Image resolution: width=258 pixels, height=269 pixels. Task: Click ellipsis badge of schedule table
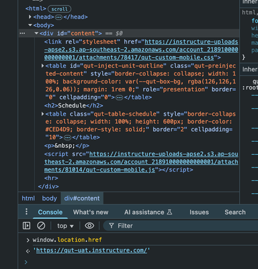(67, 137)
